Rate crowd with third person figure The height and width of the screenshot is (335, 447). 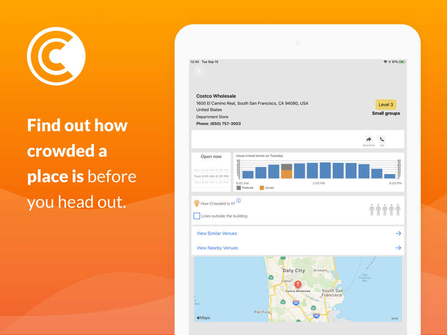[x=385, y=210]
